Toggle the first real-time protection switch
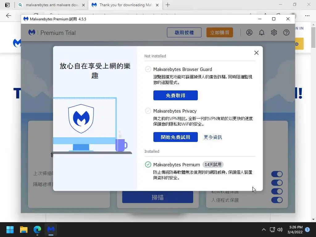This screenshot has height=237, width=316. click(277, 174)
